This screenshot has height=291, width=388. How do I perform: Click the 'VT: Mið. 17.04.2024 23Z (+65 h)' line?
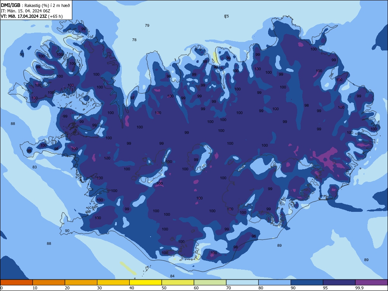tap(32, 16)
